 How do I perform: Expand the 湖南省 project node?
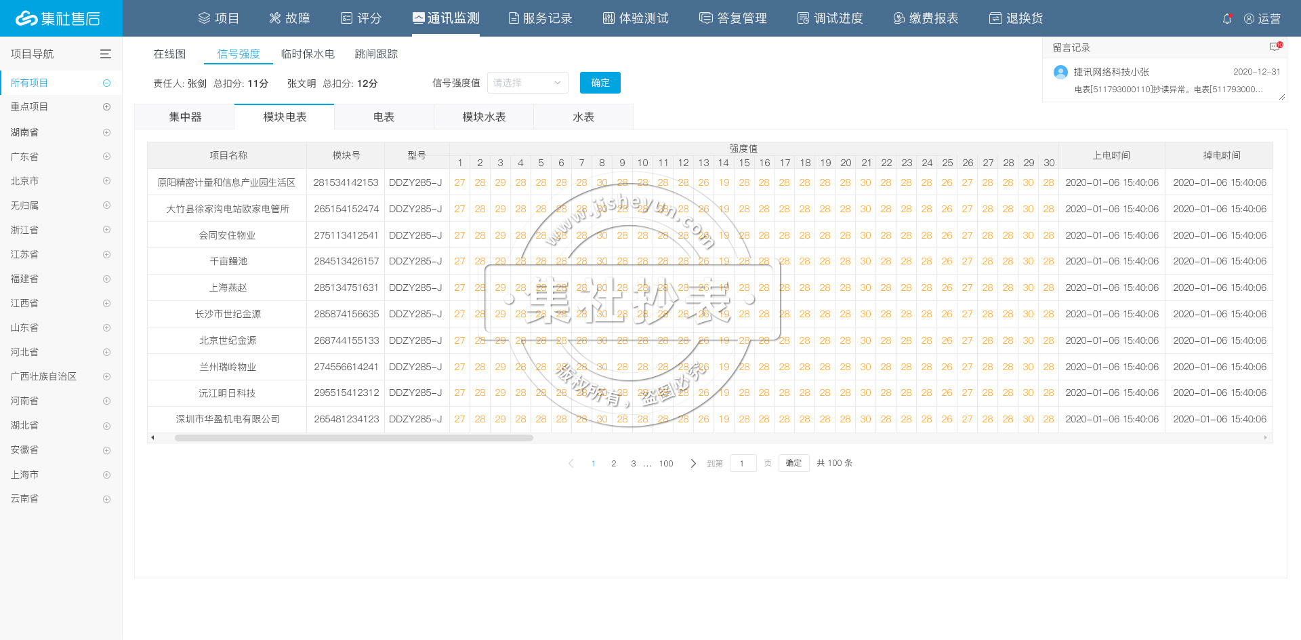(x=106, y=132)
